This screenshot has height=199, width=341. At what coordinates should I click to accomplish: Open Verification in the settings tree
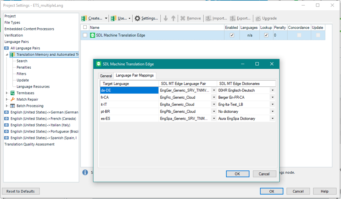(14, 35)
